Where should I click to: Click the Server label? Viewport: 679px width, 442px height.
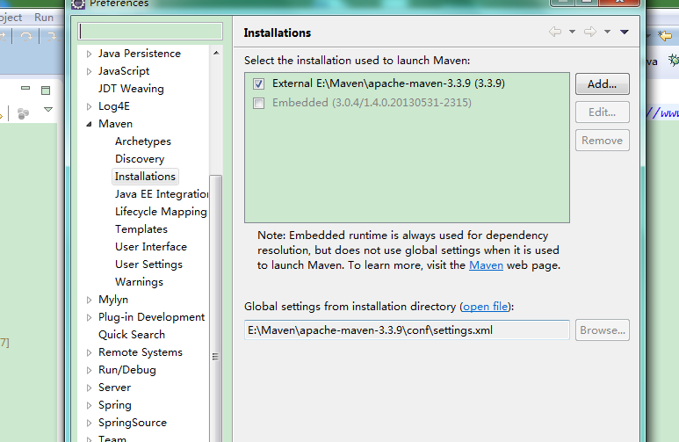pyautogui.click(x=114, y=388)
